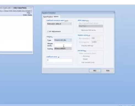The image size is (135, 106).
Task: Open the coefficient covariance Estimation default dropdown
Action: click(59, 24)
